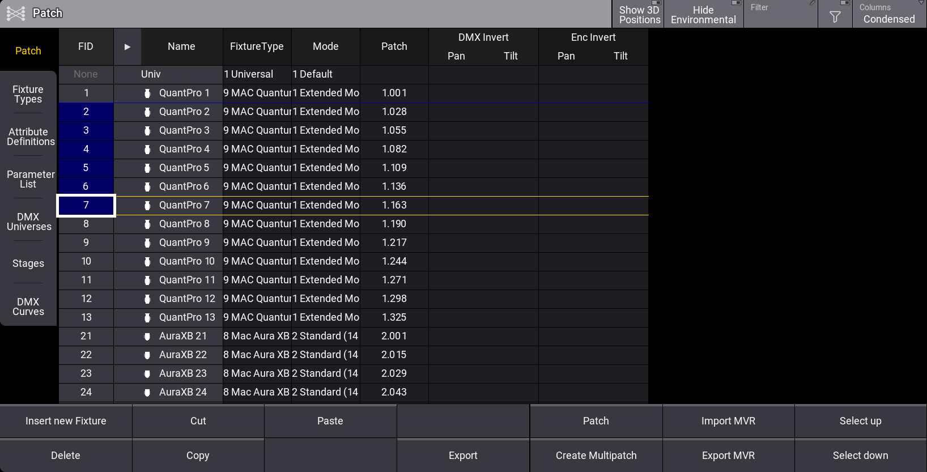Toggle Show 3D Positions
The height and width of the screenshot is (472, 927).
pyautogui.click(x=639, y=14)
